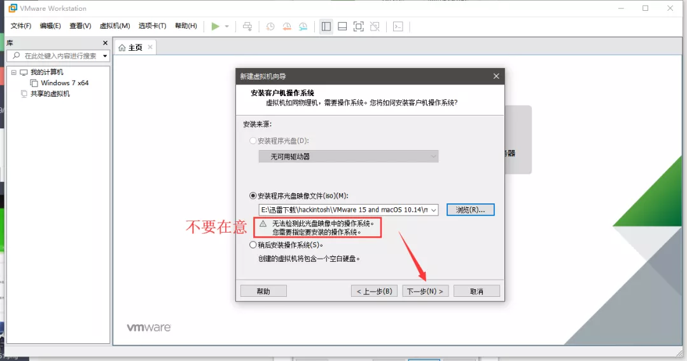Collapse the 我的计算机 tree node
Screen dimensions: 687x361
pyautogui.click(x=13, y=72)
